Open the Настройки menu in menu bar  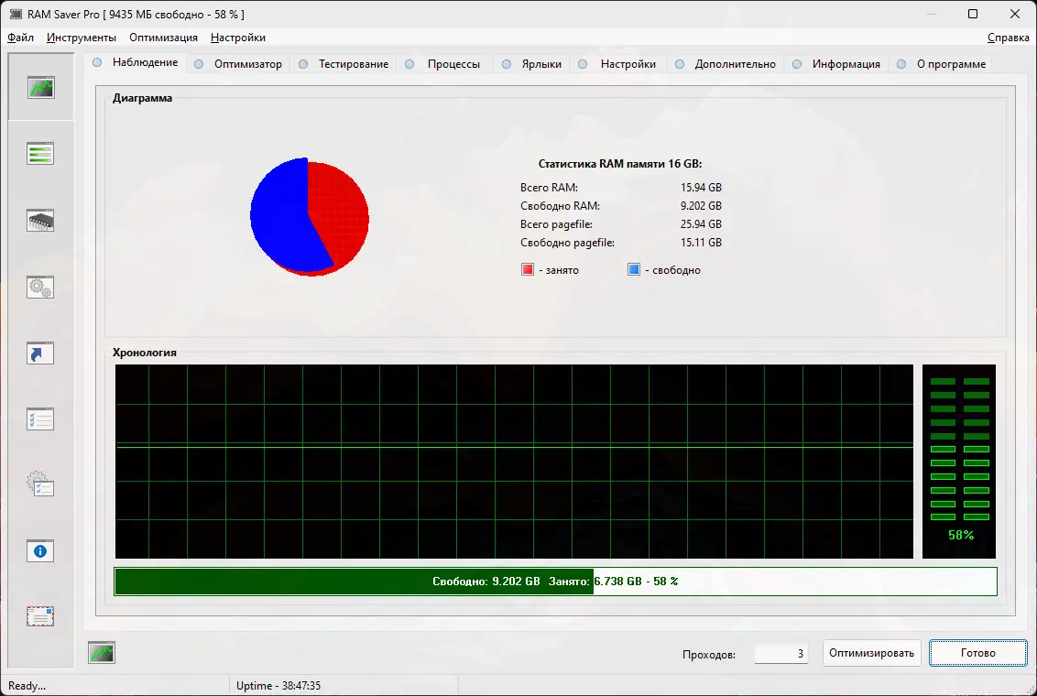point(238,38)
